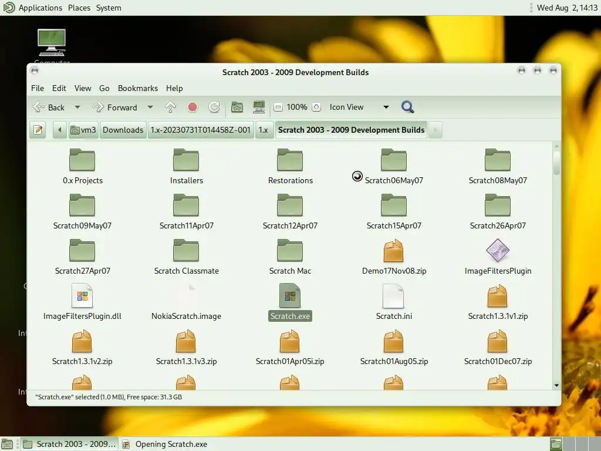Select the Scratch12Apr07 folder
The height and width of the screenshot is (451, 601).
coord(290,211)
